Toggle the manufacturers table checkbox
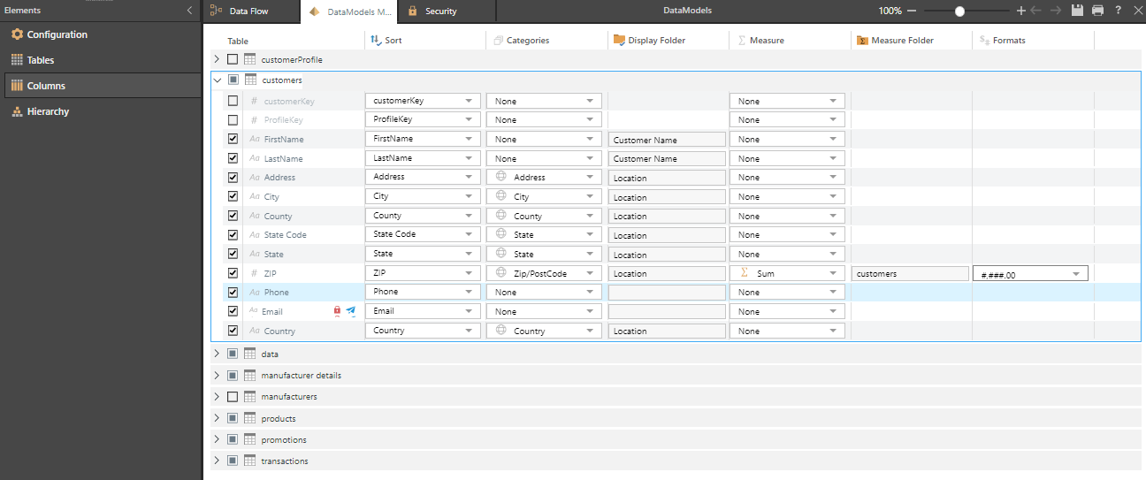Screen dimensions: 1146x480 click(x=233, y=397)
